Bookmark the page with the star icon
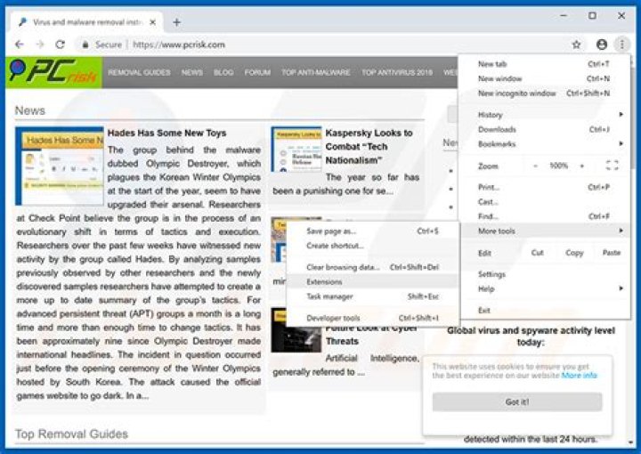The height and width of the screenshot is (454, 641). 576,45
